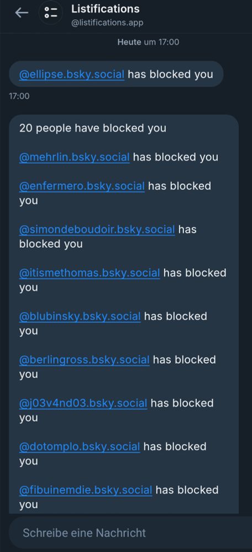Viewport: 252px width, 552px height.
Task: Tap the 'Heute um 17:00' date separator
Action: [148, 43]
